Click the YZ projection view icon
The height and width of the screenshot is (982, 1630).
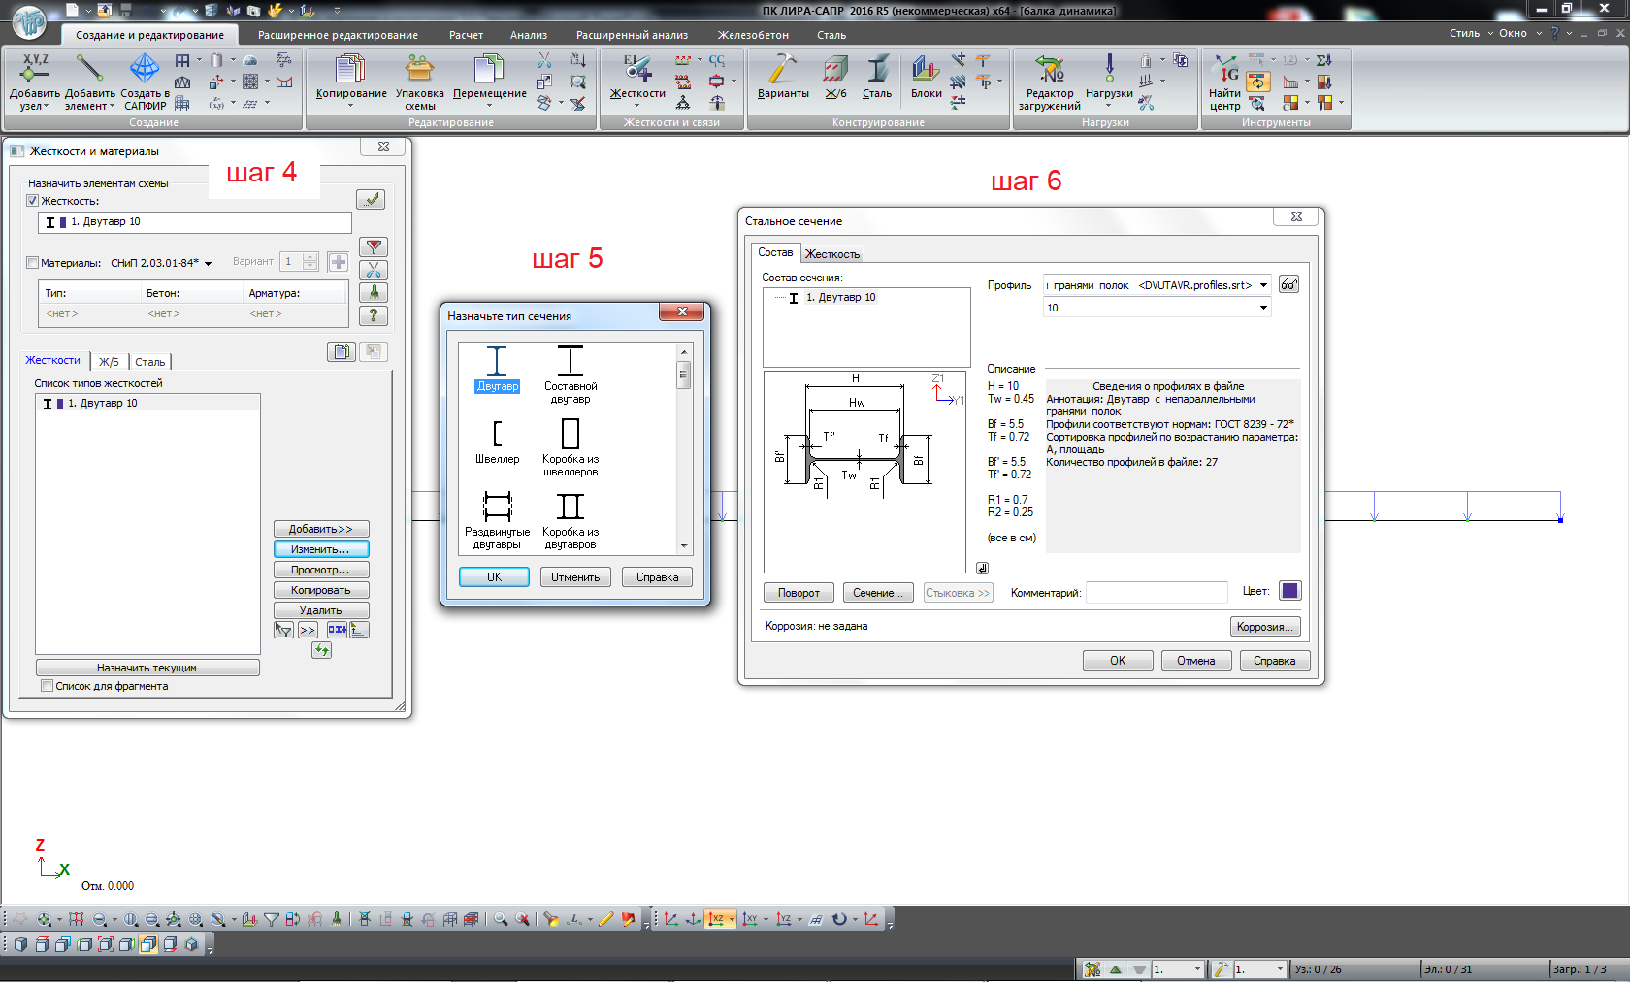[x=784, y=919]
